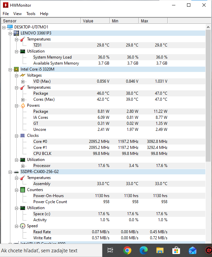
Task: Expand the Cores (Max) temperature entry
Action: pos(23,100)
